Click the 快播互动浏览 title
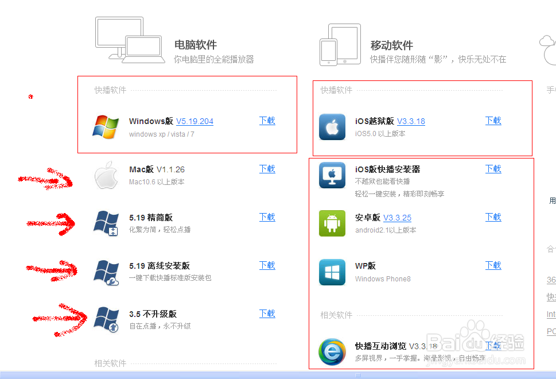556x379 pixels. click(x=380, y=346)
